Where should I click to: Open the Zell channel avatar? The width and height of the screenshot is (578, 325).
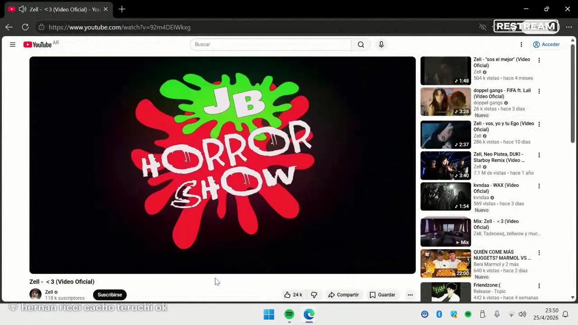coord(35,295)
